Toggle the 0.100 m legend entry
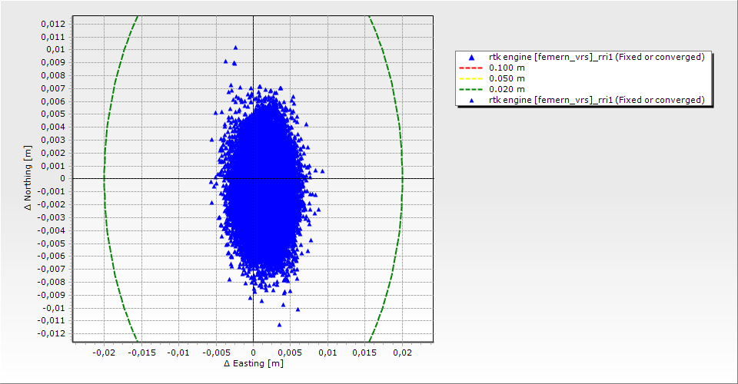738x384 pixels. (507, 68)
